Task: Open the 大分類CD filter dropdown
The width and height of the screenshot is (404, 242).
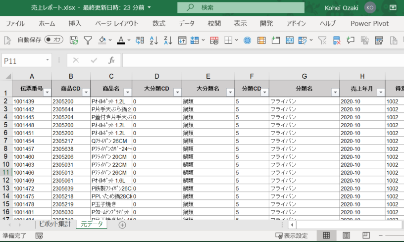Action: coord(177,92)
